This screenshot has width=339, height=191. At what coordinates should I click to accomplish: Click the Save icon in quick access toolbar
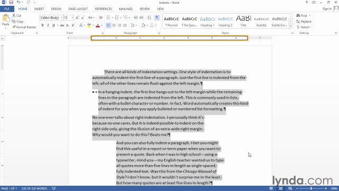point(11,2)
